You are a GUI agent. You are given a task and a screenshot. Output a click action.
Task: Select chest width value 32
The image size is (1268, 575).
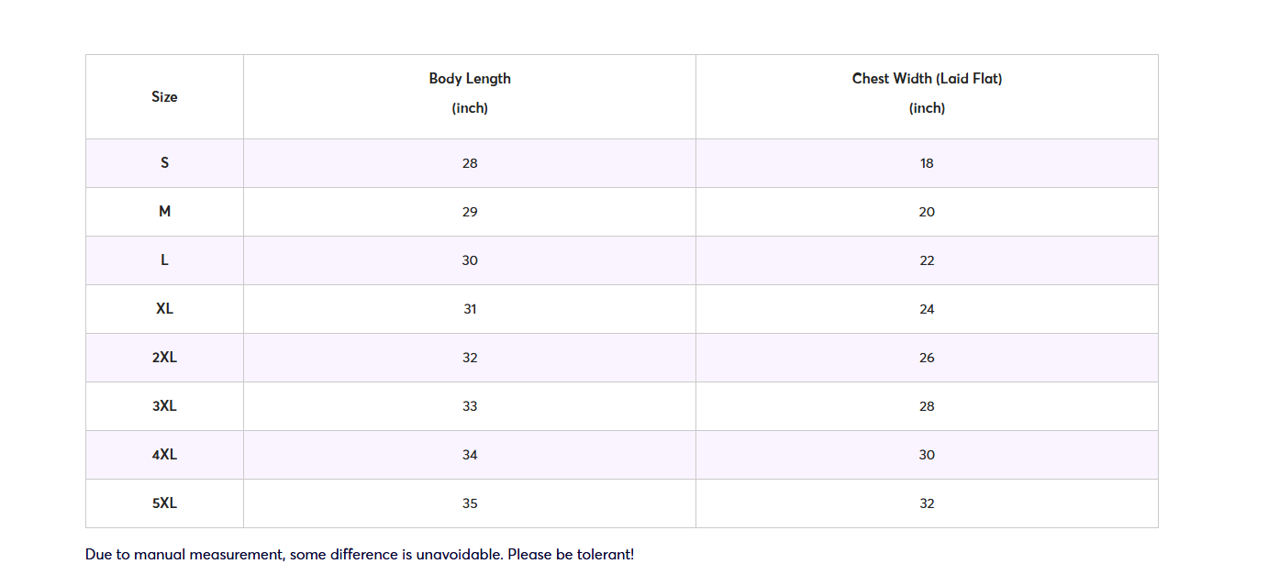(x=927, y=503)
